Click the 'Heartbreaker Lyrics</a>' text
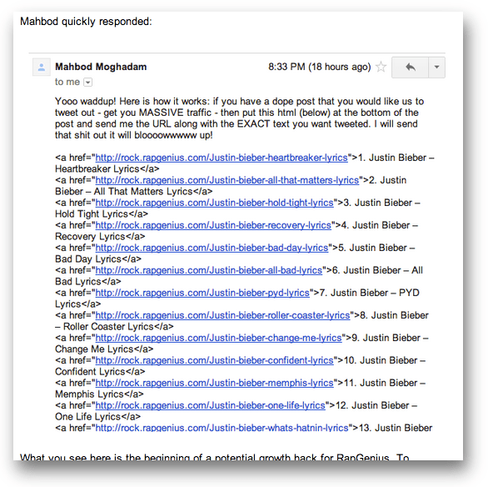Image resolution: width=488 pixels, height=487 pixels. 107,169
